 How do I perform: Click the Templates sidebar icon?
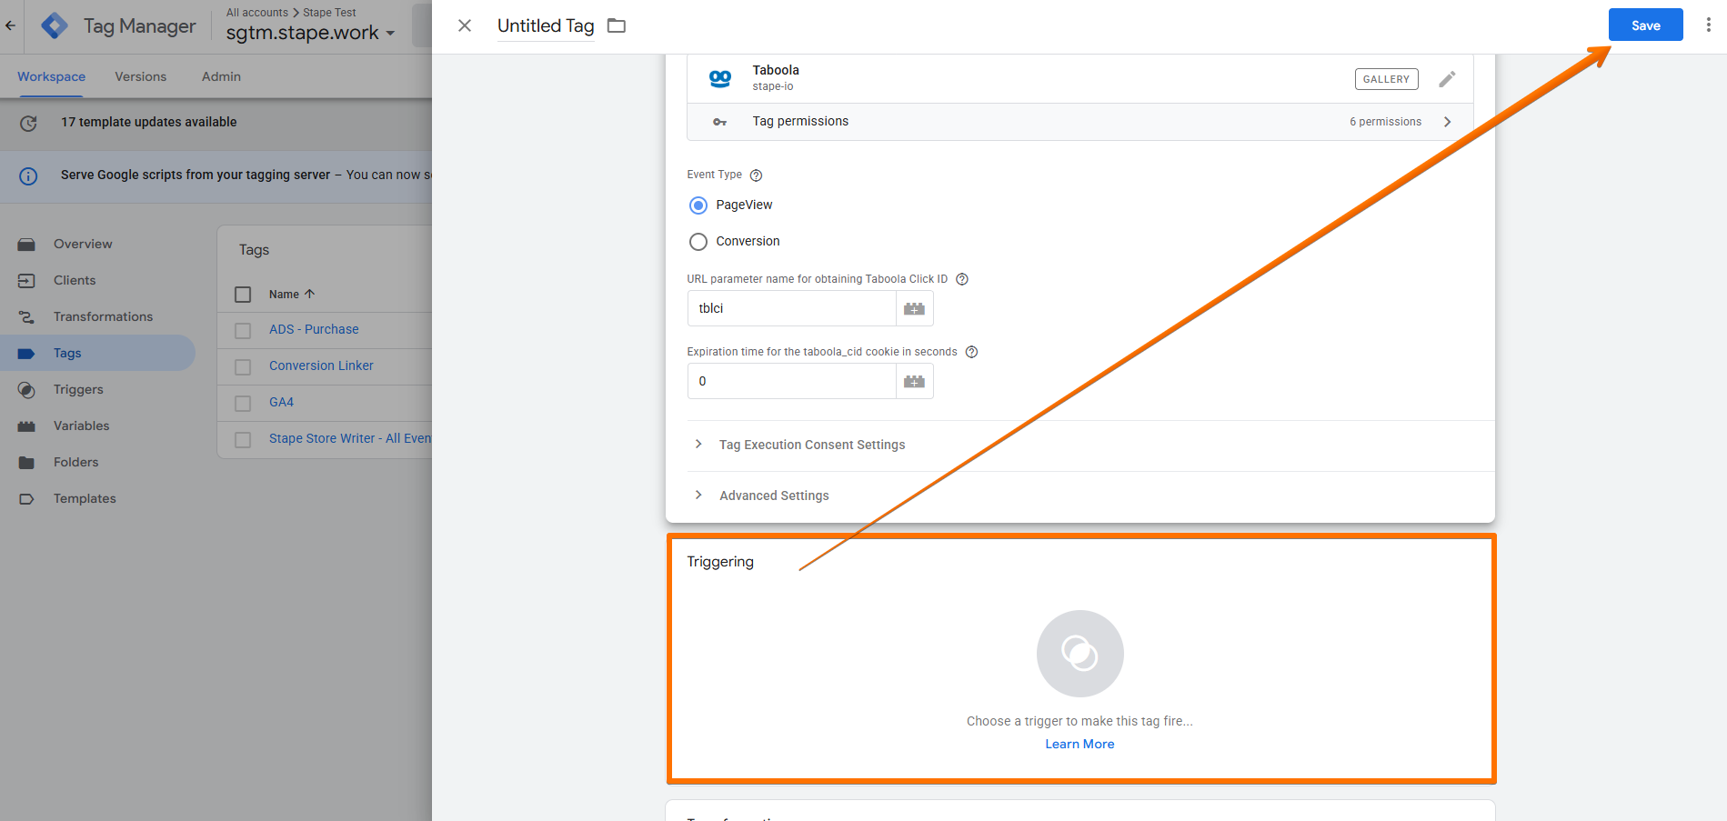coord(26,499)
